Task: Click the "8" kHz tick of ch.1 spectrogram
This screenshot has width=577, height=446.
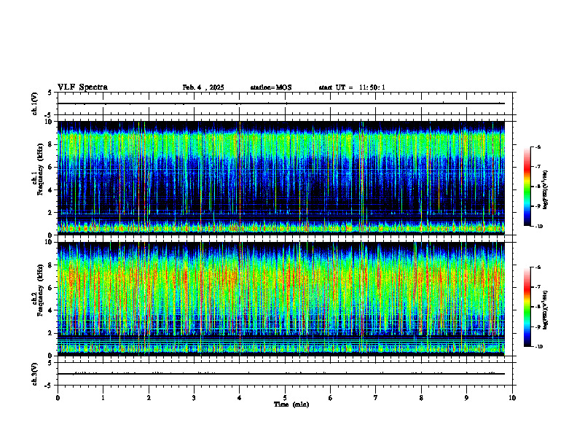Action: click(x=51, y=144)
